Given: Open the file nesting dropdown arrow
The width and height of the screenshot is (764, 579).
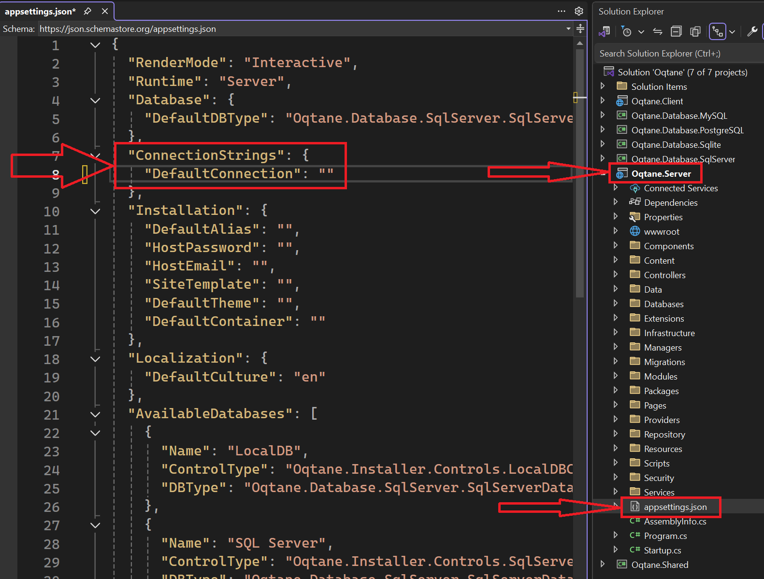Looking at the screenshot, I should [732, 32].
